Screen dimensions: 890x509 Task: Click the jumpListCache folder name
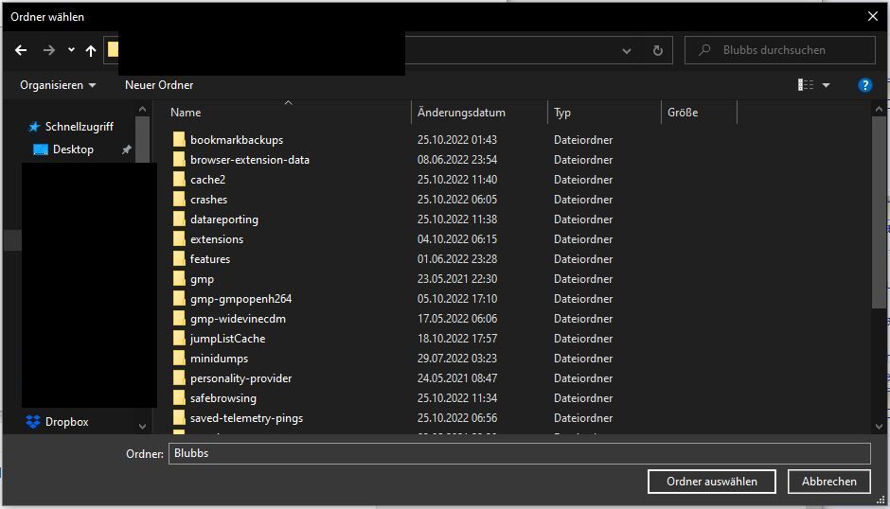pos(227,338)
